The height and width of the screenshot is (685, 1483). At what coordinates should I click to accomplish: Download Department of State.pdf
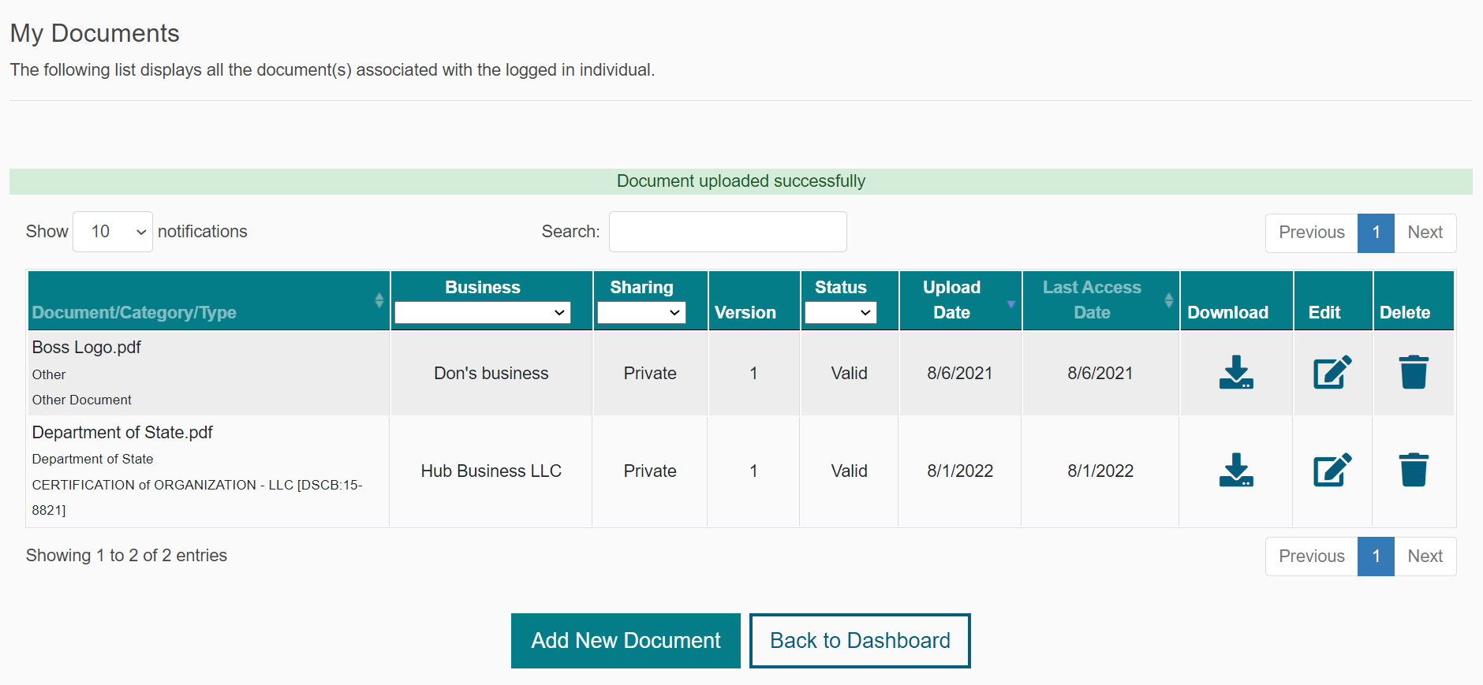click(1236, 470)
